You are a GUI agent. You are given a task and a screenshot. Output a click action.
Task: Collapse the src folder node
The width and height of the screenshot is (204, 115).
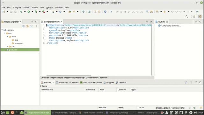(x=5, y=33)
